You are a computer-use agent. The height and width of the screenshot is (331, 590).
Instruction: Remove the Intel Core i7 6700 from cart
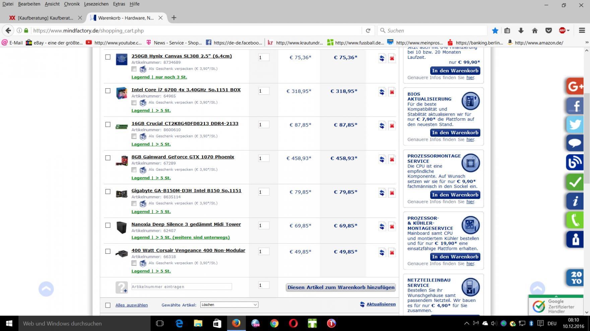392,92
